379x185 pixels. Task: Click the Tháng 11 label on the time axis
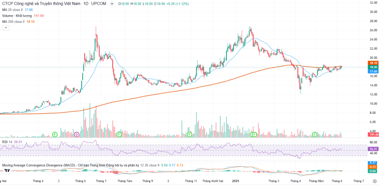coord(191,181)
